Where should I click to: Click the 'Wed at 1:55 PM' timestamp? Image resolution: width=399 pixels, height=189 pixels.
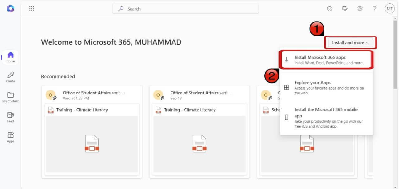click(x=76, y=98)
